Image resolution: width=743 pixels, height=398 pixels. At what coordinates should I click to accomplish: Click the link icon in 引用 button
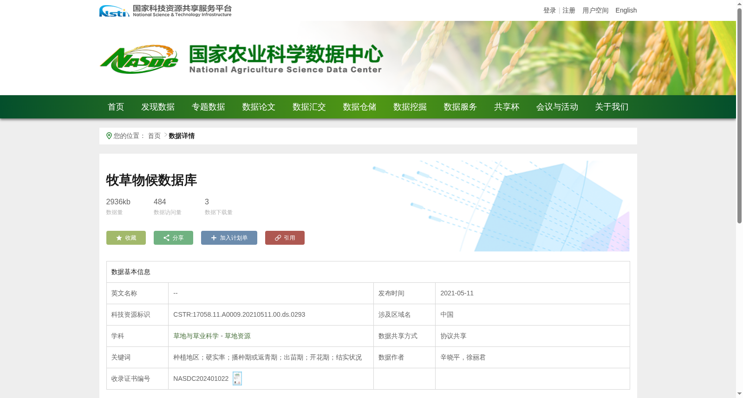coord(278,238)
